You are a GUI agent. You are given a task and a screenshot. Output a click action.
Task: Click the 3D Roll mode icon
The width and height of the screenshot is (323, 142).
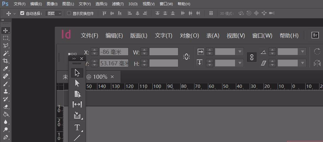pos(249,13)
